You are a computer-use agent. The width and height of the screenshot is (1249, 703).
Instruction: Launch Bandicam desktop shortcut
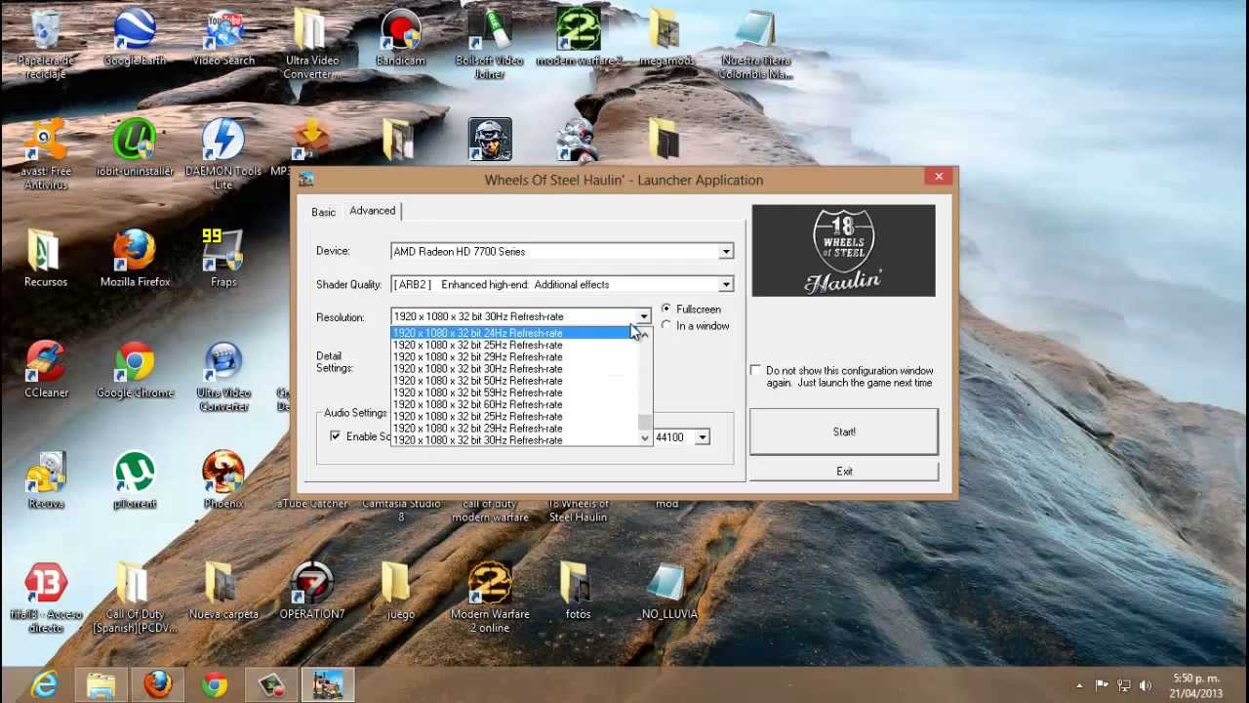point(400,39)
